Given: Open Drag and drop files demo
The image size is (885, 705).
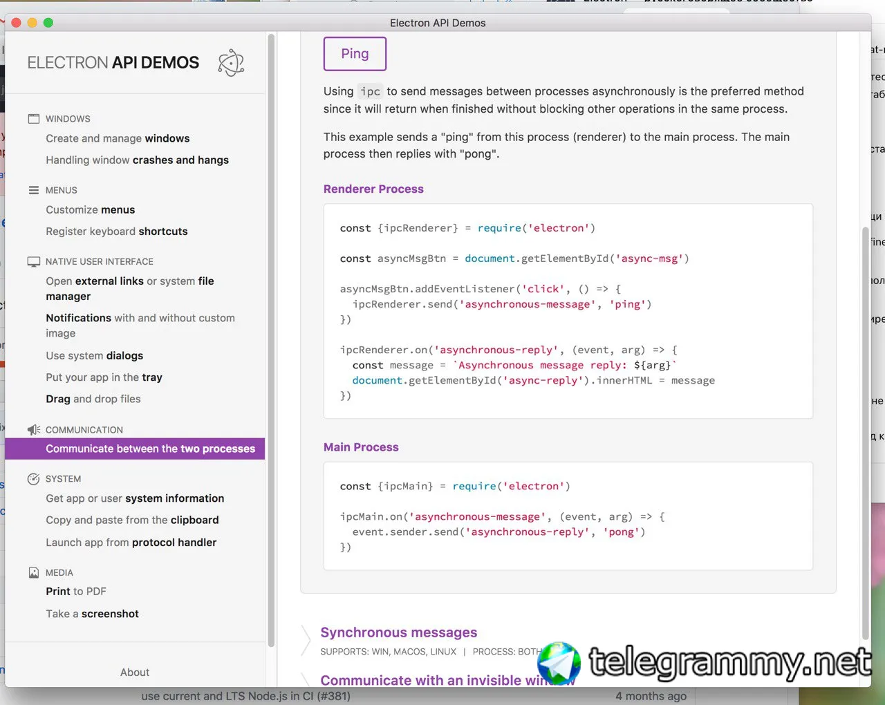Looking at the screenshot, I should [x=93, y=399].
